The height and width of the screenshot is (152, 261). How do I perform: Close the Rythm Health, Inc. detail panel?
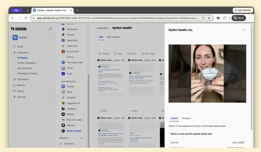(244, 30)
